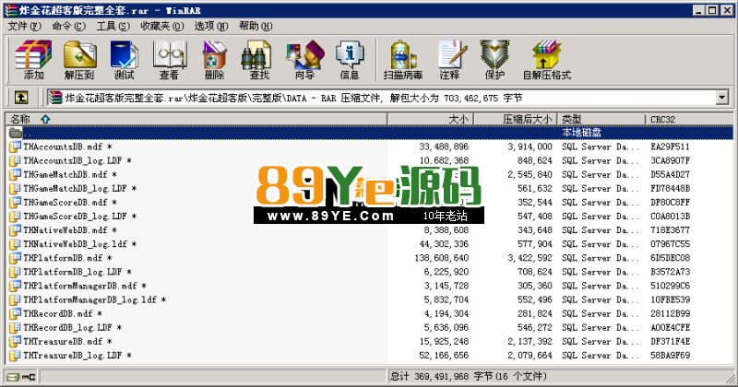Click CRC32 value EA29F511
The width and height of the screenshot is (738, 387).
coord(671,147)
